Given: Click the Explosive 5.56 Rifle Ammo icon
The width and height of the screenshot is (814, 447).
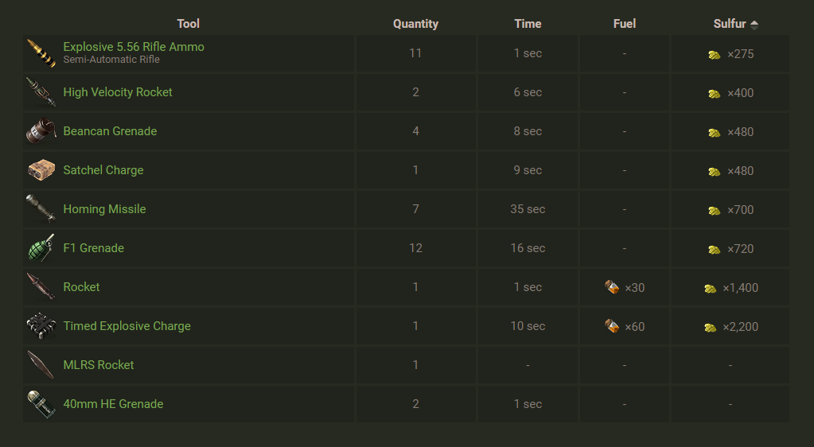Looking at the screenshot, I should [x=40, y=53].
